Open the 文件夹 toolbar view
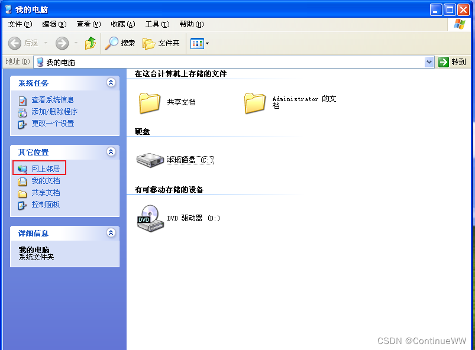The height and width of the screenshot is (350, 475). (167, 43)
